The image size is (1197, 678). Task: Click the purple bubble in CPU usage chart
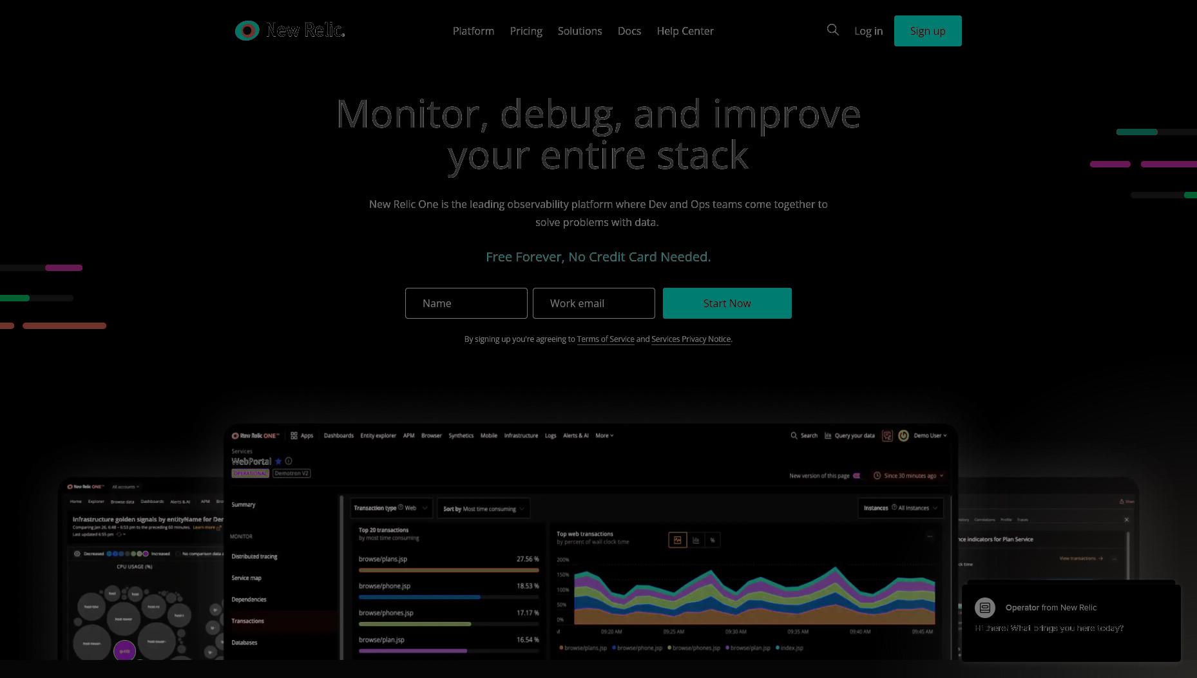(124, 651)
